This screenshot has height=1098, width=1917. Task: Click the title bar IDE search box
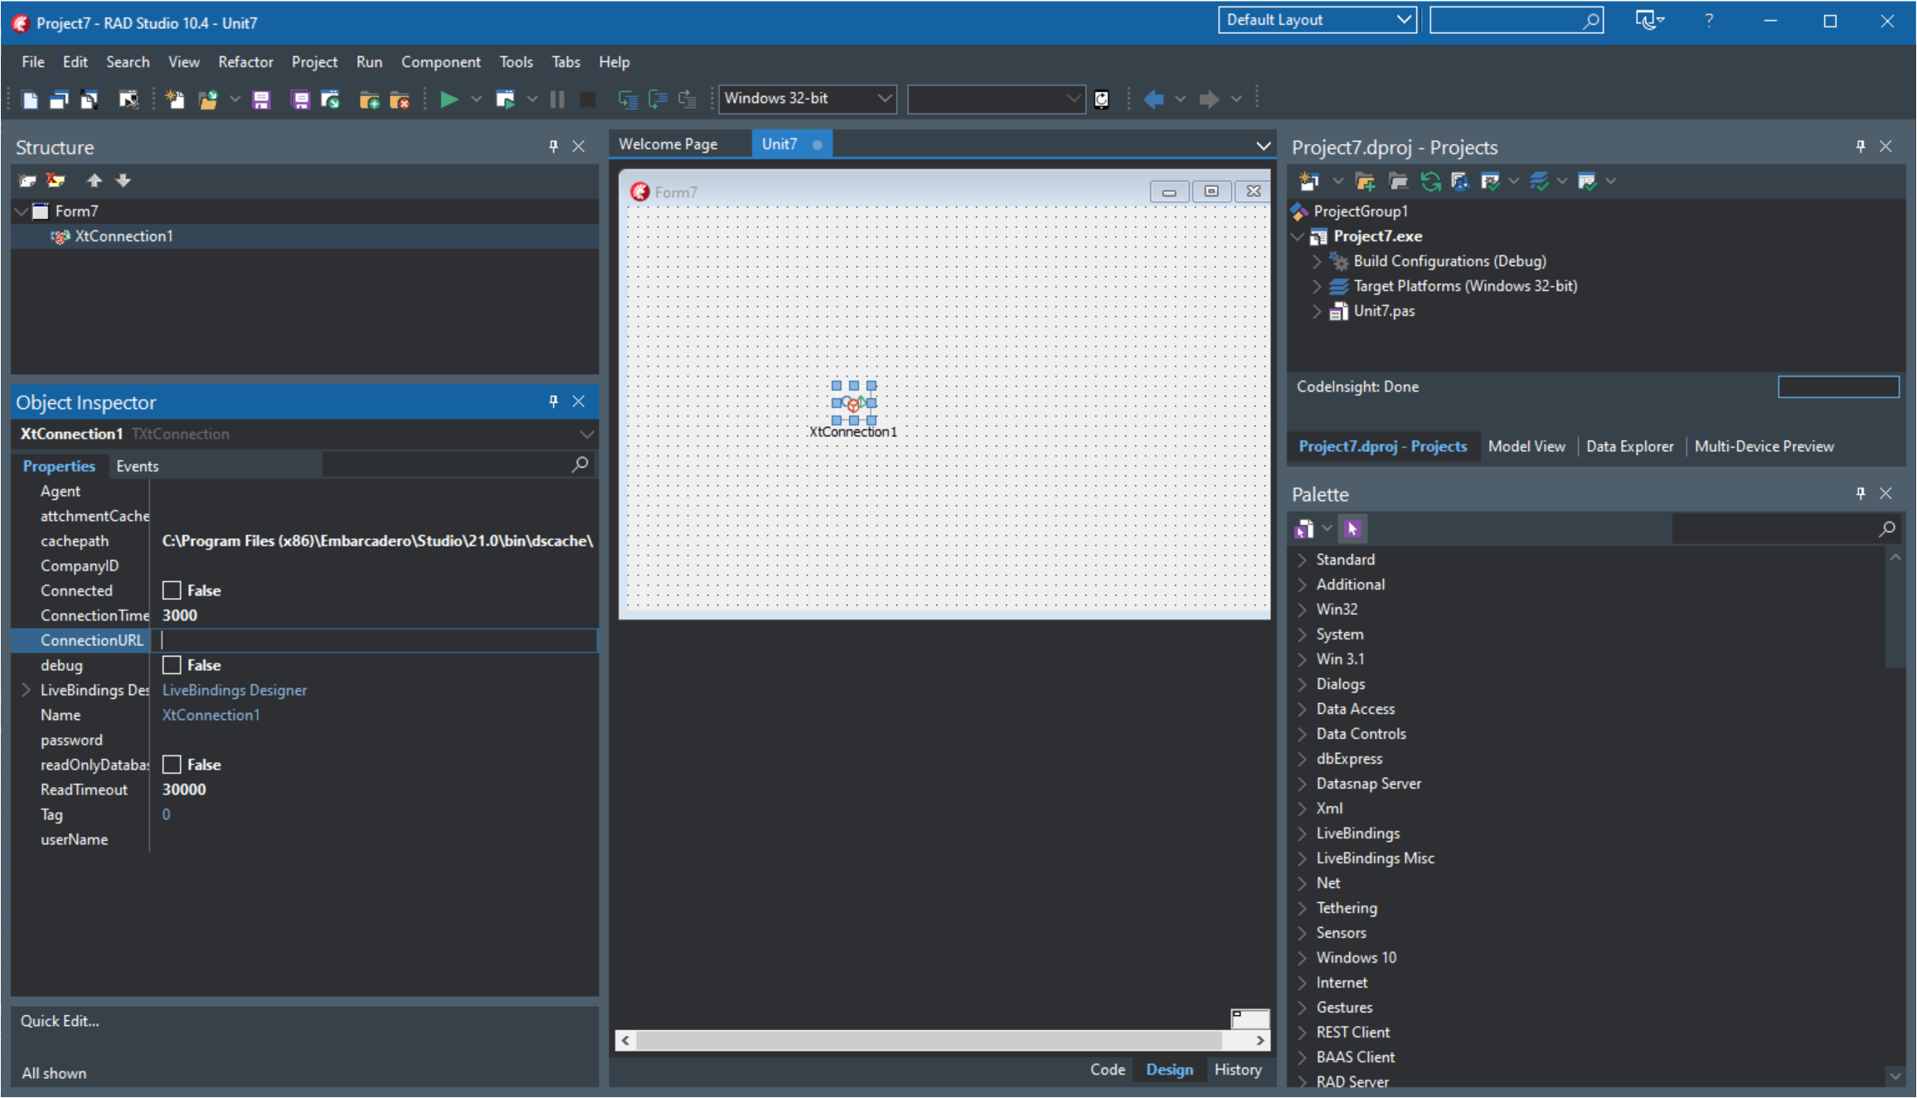pos(1516,20)
